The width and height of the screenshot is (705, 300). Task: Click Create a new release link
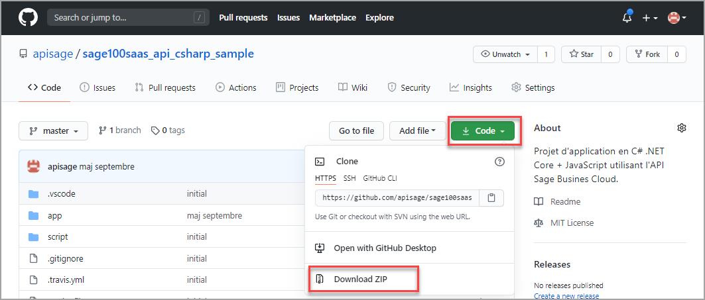(566, 296)
